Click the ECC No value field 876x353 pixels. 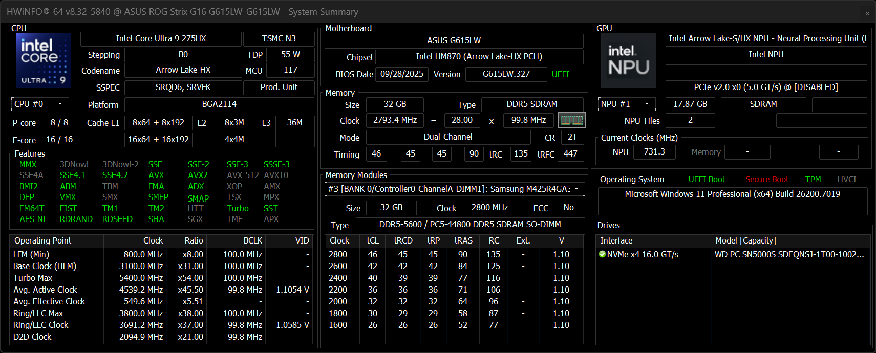[568, 208]
